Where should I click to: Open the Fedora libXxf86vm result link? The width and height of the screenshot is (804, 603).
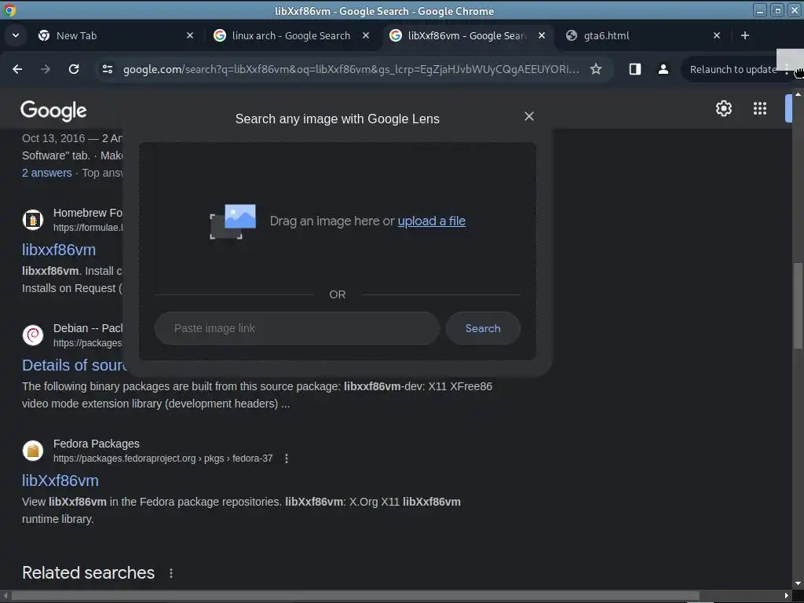pyautogui.click(x=60, y=481)
